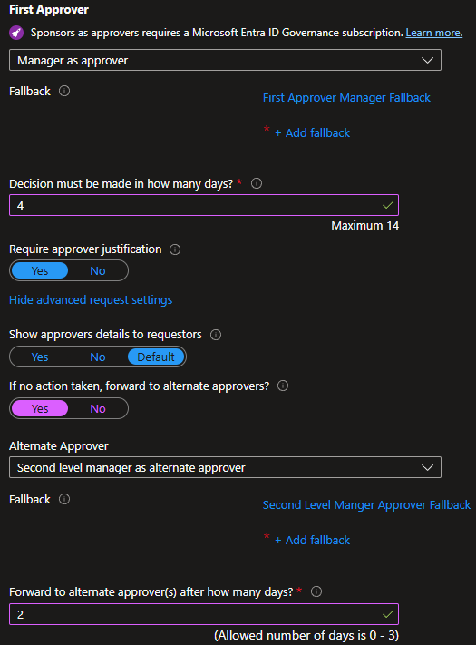Click the purple rocket Governance subscription icon
The height and width of the screenshot is (645, 476).
point(16,33)
